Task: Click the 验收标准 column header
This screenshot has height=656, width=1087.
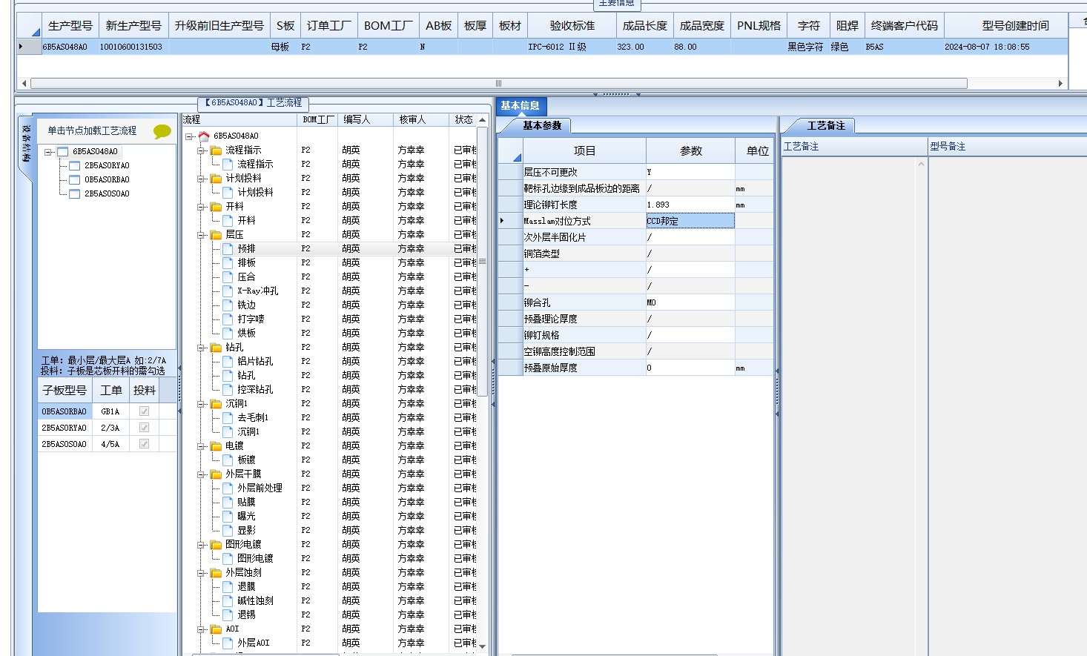Action: pos(572,25)
